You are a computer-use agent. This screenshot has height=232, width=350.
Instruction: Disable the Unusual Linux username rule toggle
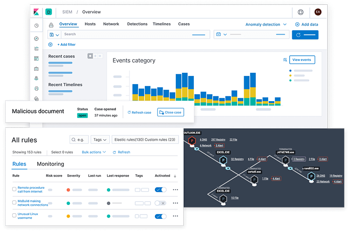[161, 216]
